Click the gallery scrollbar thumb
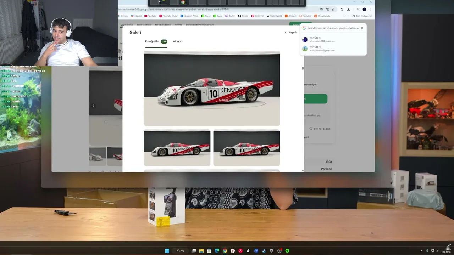Image resolution: width=454 pixels, height=255 pixels. click(x=303, y=68)
